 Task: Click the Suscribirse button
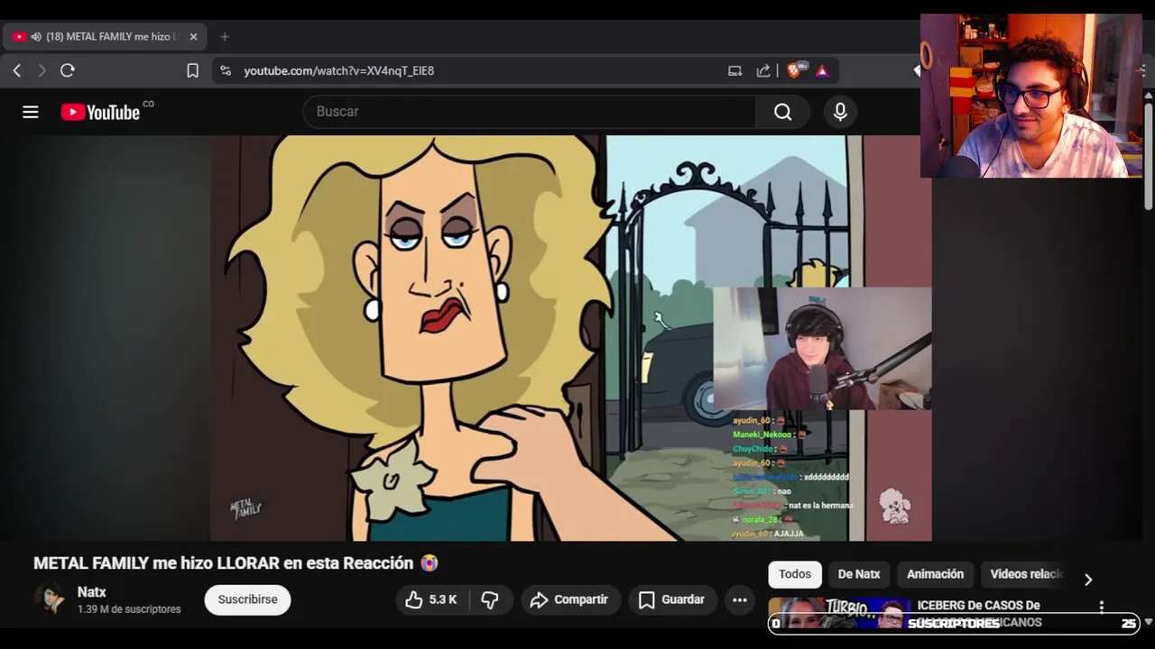click(x=247, y=599)
